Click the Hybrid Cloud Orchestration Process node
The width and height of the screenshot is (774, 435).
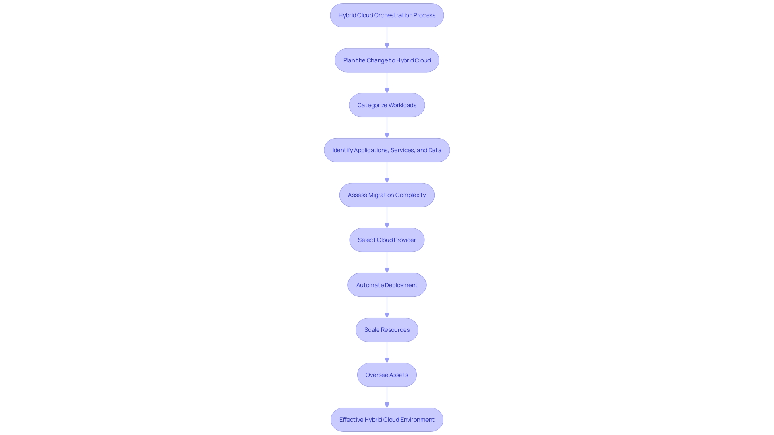[x=387, y=15]
